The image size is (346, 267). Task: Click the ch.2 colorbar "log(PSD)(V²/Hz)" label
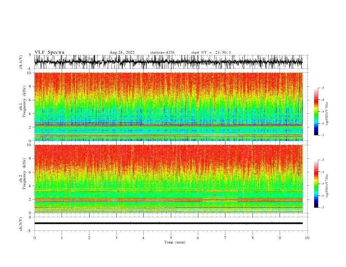[327, 186]
